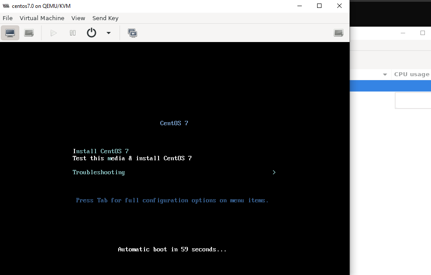Maximize the background manager window

[423, 33]
